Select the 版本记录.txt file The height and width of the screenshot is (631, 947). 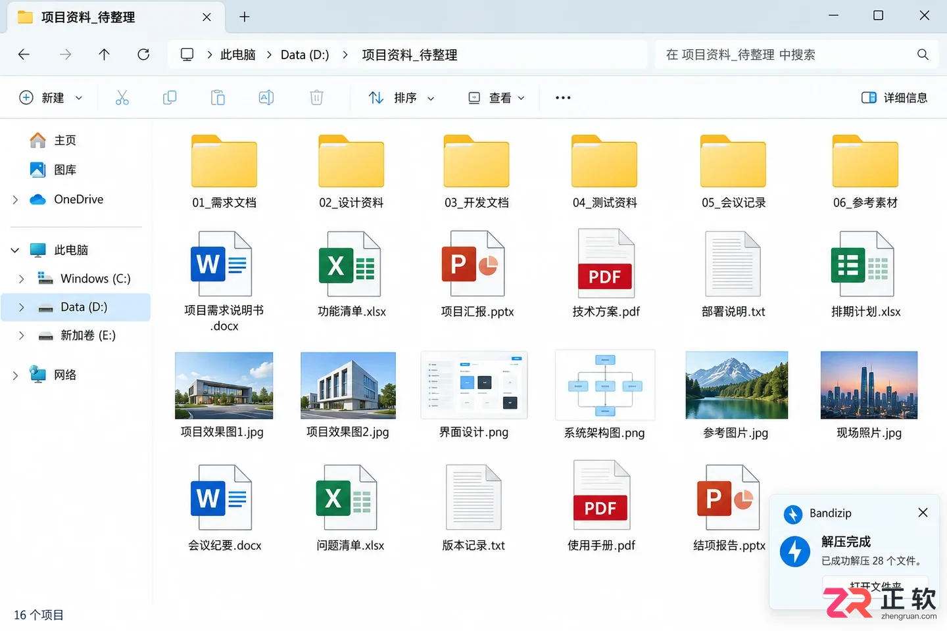coord(473,508)
